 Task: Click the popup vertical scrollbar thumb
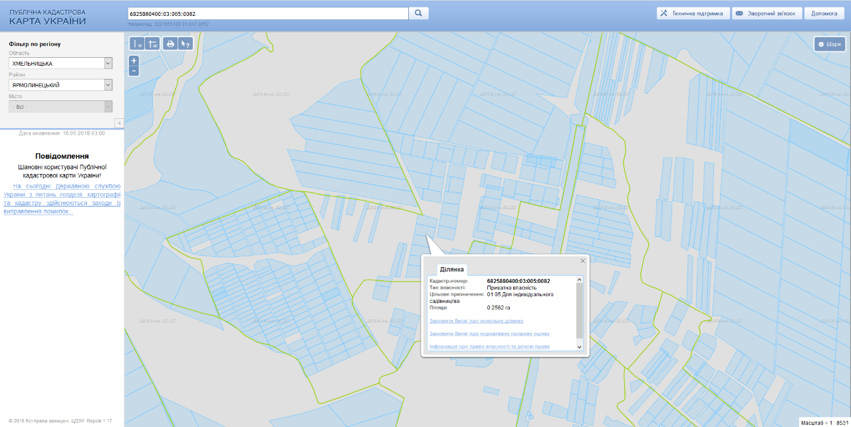tap(579, 311)
